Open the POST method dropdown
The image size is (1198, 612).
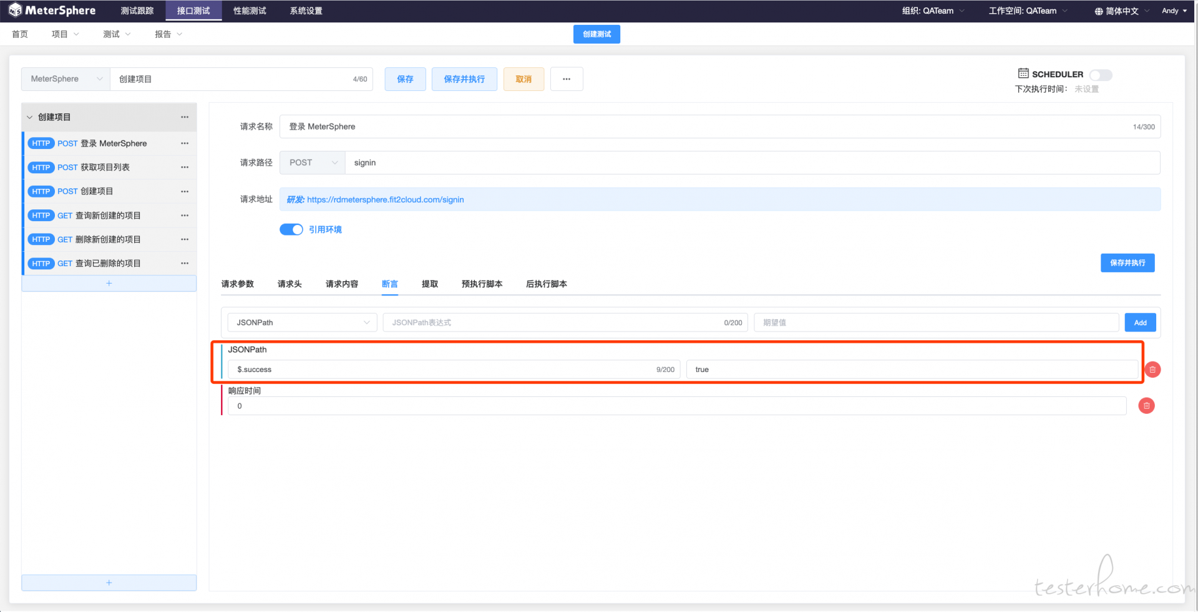[x=313, y=163]
